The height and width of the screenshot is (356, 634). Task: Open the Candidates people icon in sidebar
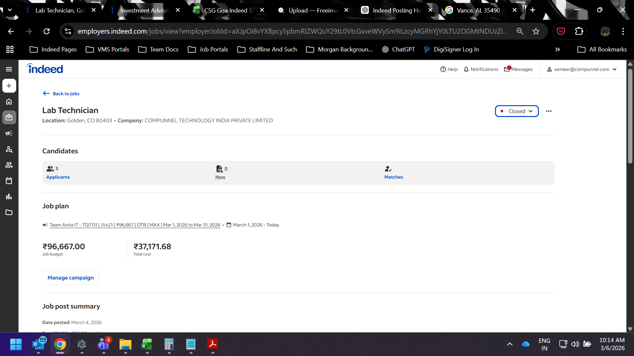[9, 165]
